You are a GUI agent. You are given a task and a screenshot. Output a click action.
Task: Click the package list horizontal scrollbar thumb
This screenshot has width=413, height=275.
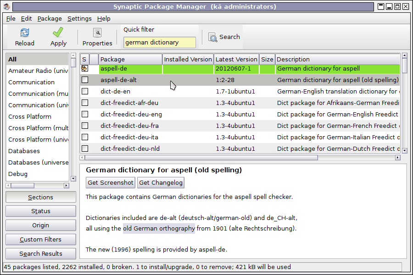(x=201, y=157)
